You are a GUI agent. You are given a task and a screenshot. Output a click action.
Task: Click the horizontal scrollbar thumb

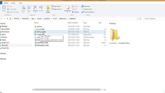tap(67, 90)
